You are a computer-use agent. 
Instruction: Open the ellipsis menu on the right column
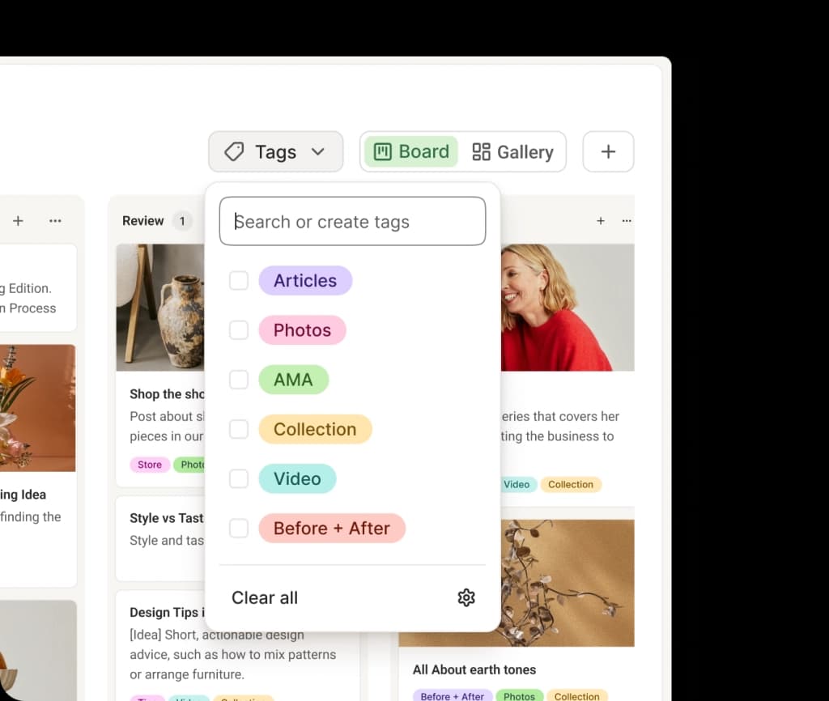click(626, 220)
